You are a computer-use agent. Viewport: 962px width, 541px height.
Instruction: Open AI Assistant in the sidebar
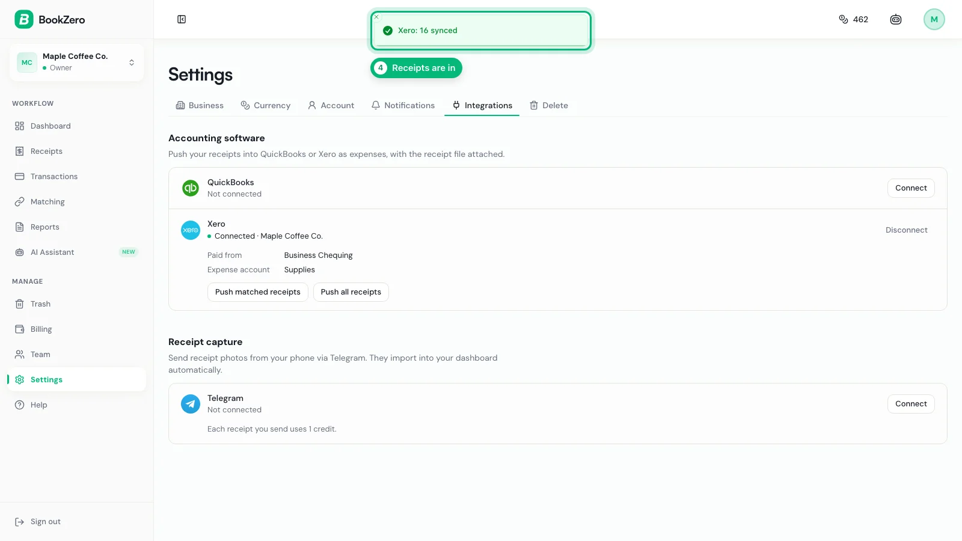click(x=76, y=252)
